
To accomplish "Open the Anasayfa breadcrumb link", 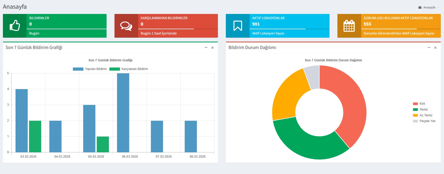I will [x=429, y=7].
